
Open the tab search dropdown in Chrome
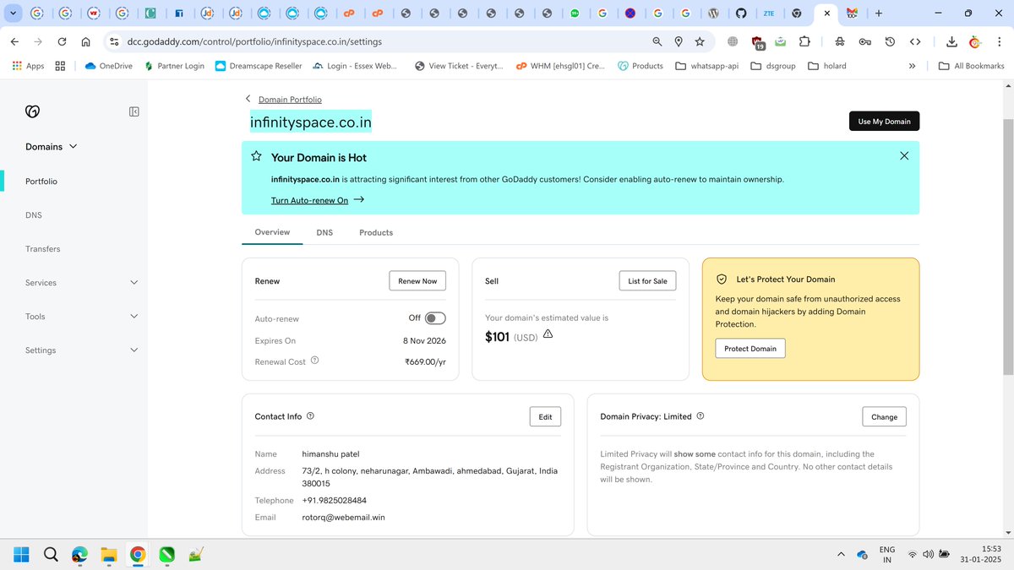pos(13,14)
